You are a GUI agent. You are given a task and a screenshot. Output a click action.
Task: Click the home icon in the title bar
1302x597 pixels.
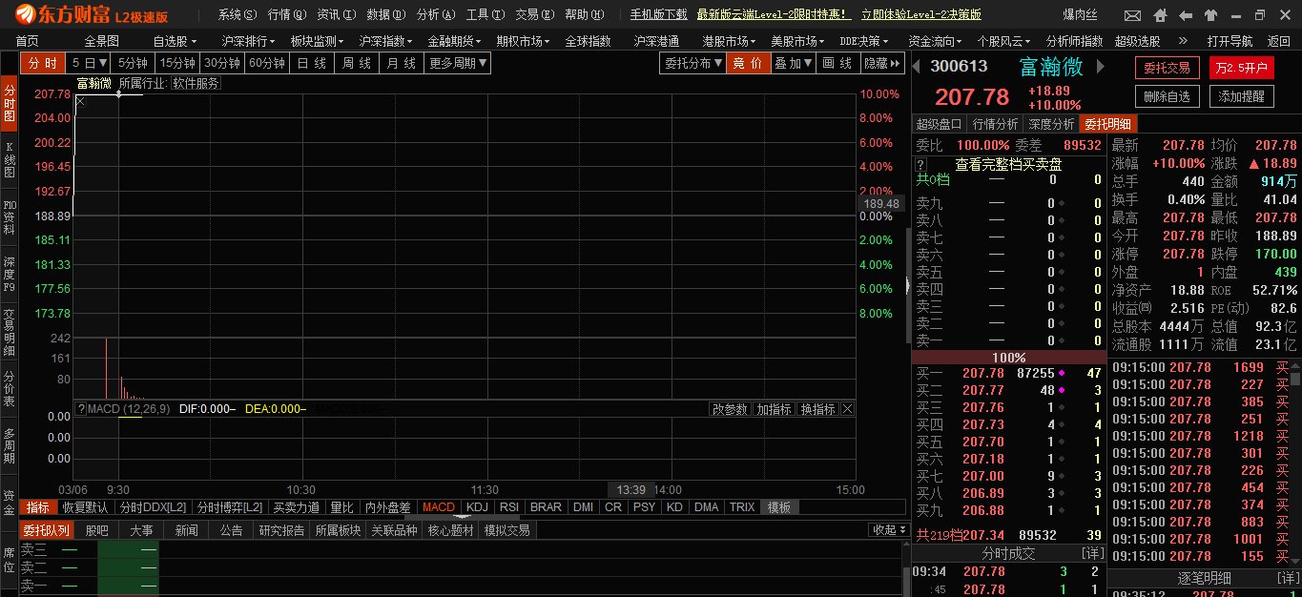coord(1160,14)
